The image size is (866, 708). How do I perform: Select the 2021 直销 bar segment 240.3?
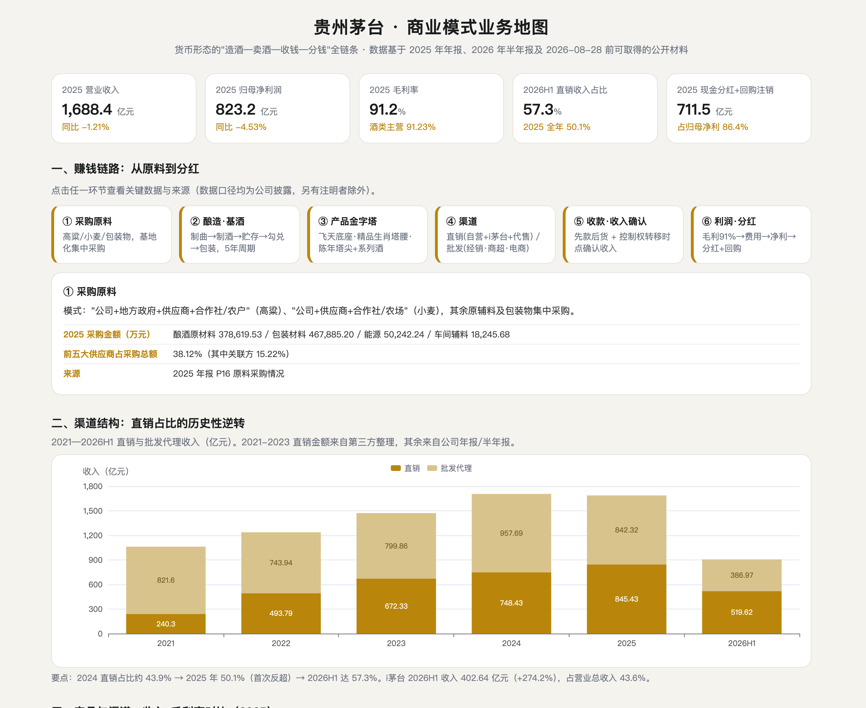click(x=166, y=624)
